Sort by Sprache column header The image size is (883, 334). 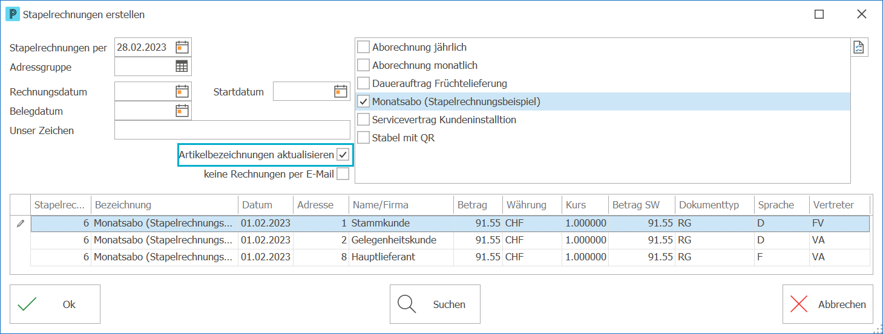pyautogui.click(x=782, y=205)
